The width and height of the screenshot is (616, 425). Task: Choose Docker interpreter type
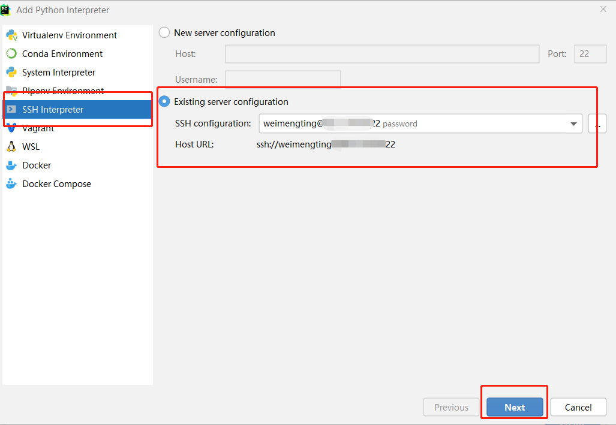77,165
